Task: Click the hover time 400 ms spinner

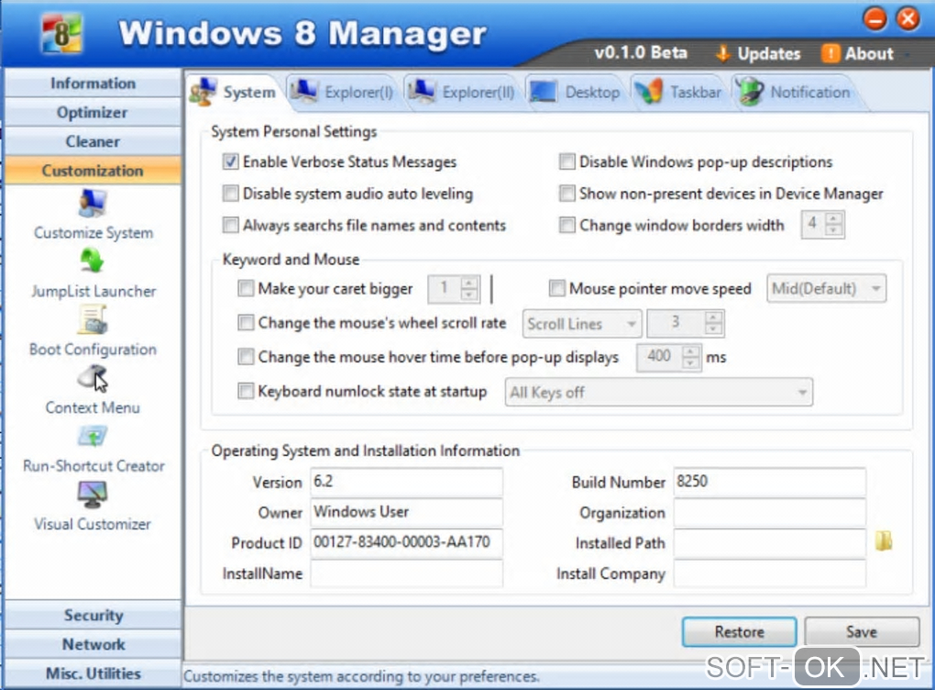Action: click(668, 358)
